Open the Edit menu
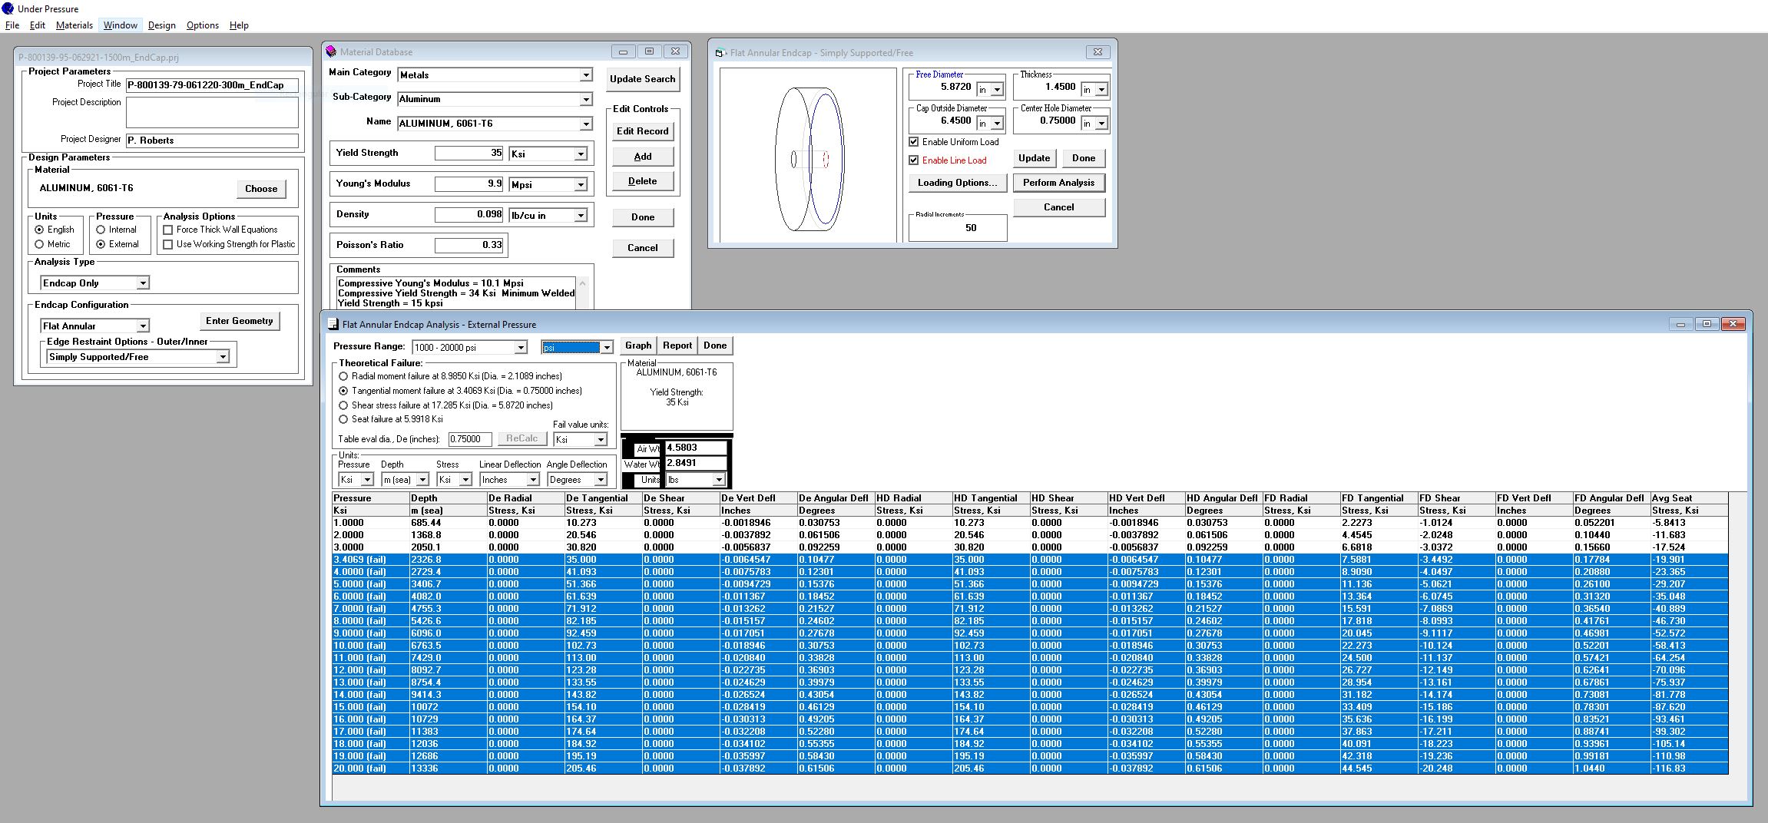Image resolution: width=1768 pixels, height=823 pixels. click(38, 25)
